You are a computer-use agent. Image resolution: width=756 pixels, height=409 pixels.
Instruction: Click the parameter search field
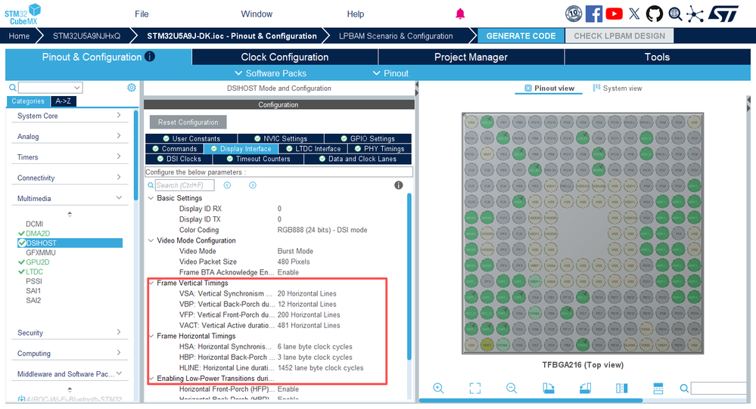click(x=184, y=185)
